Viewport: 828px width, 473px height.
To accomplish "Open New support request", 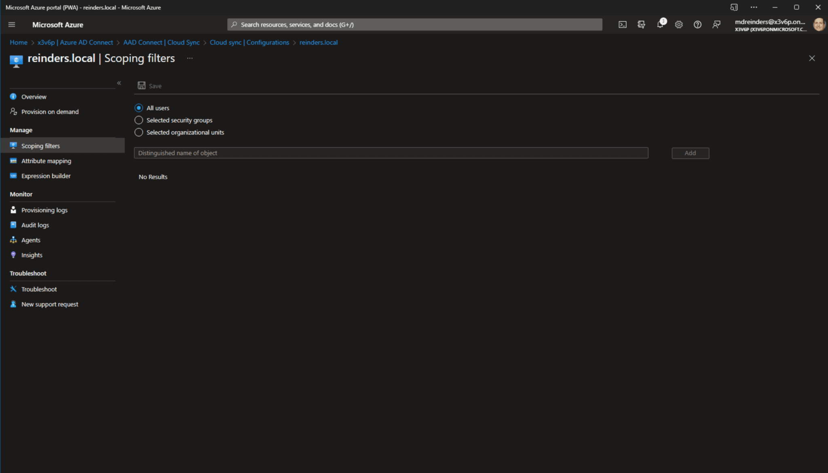I will (x=50, y=304).
